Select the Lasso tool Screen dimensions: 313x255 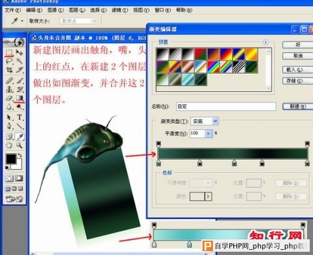click(x=9, y=61)
